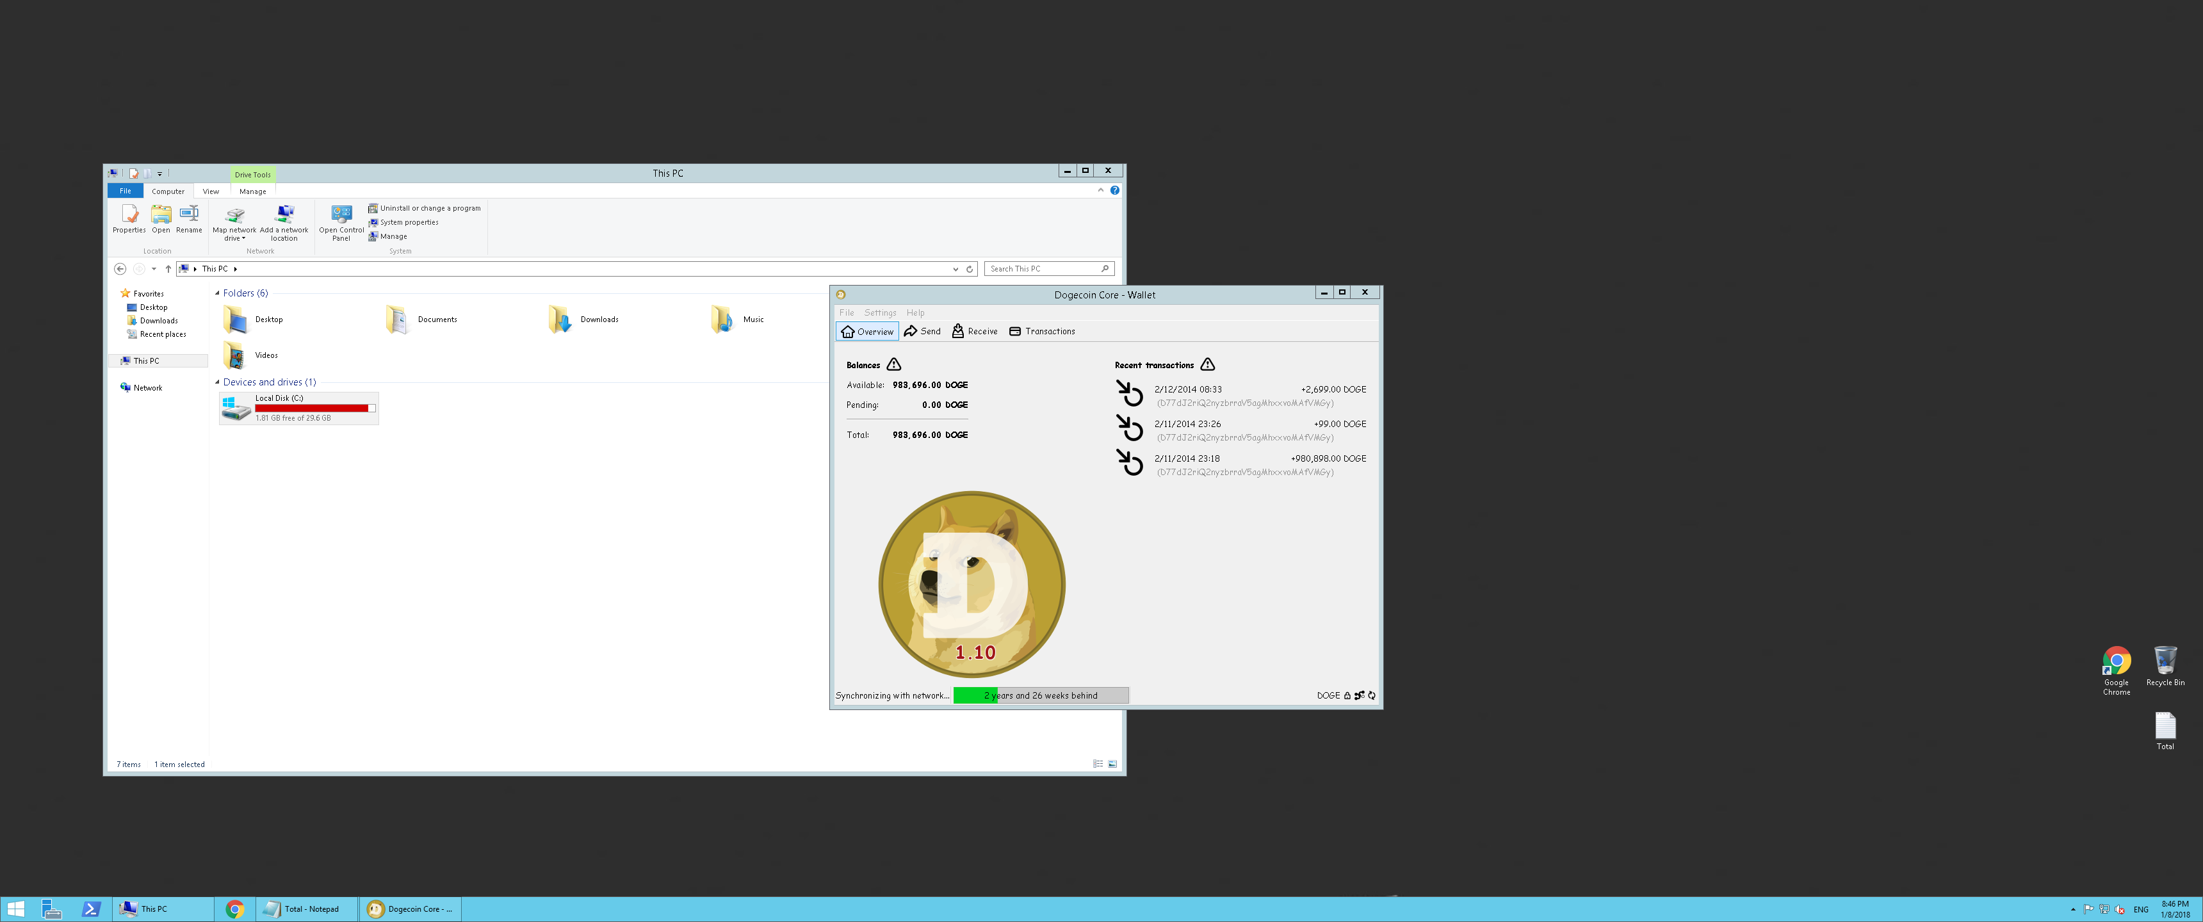Click the +2,699.00 DOGE transaction amount
Viewport: 2203px width, 922px height.
click(1333, 389)
